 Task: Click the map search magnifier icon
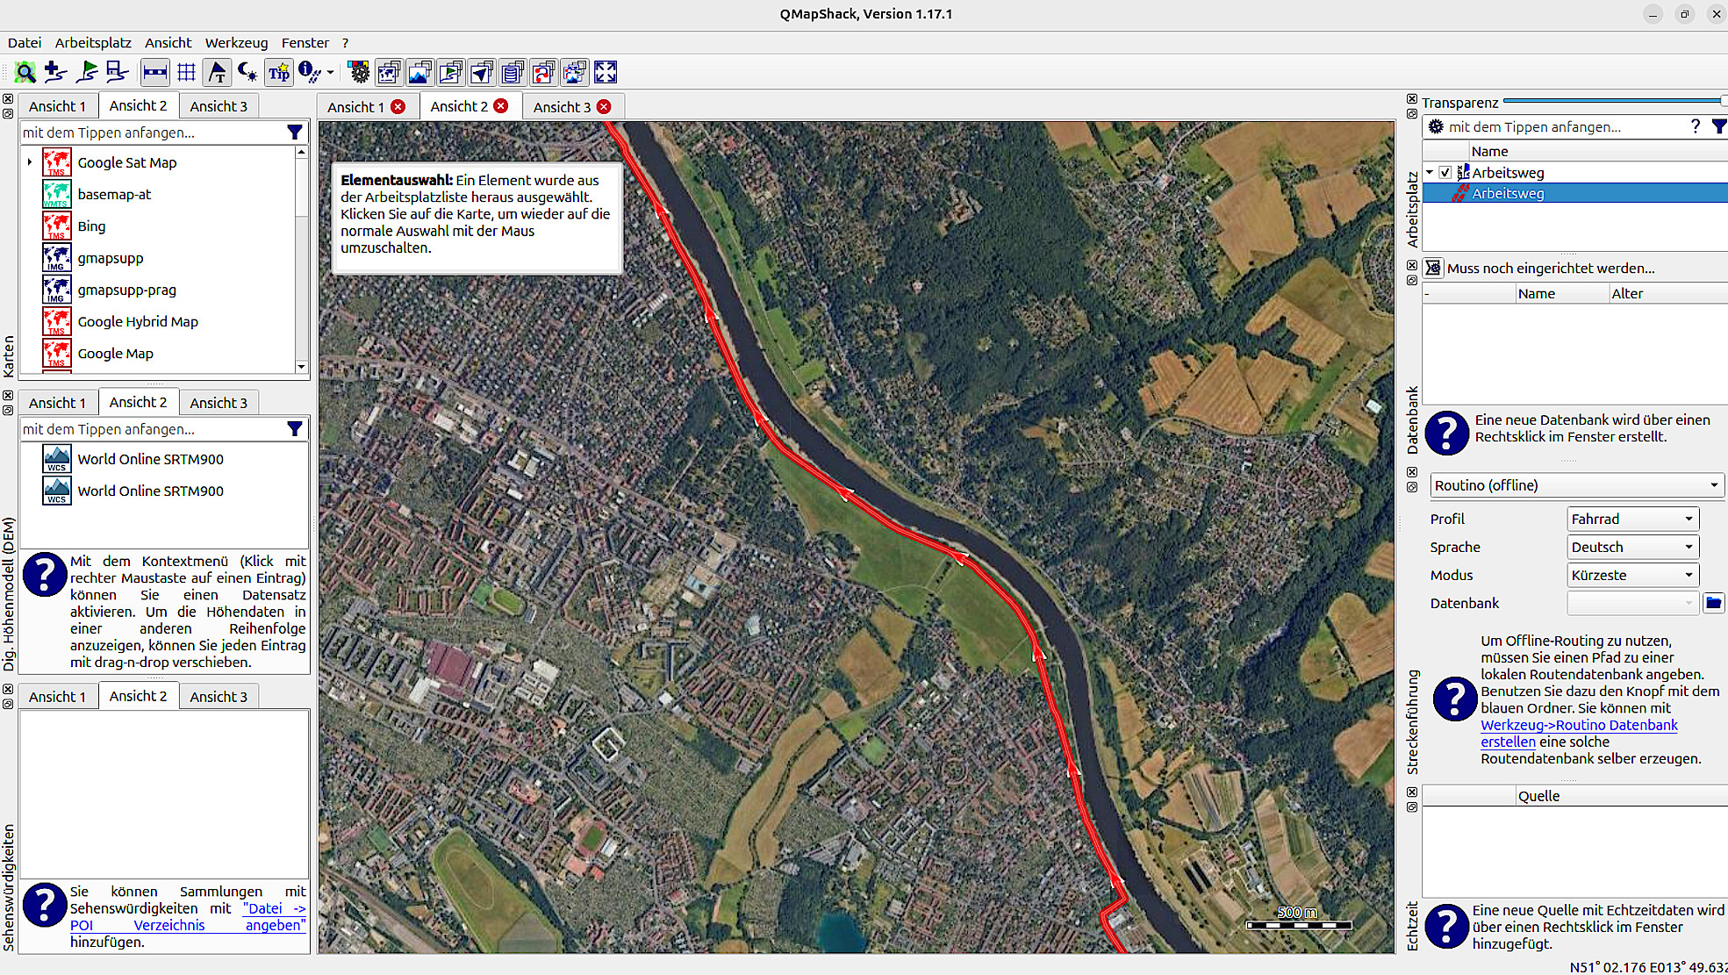(25, 73)
